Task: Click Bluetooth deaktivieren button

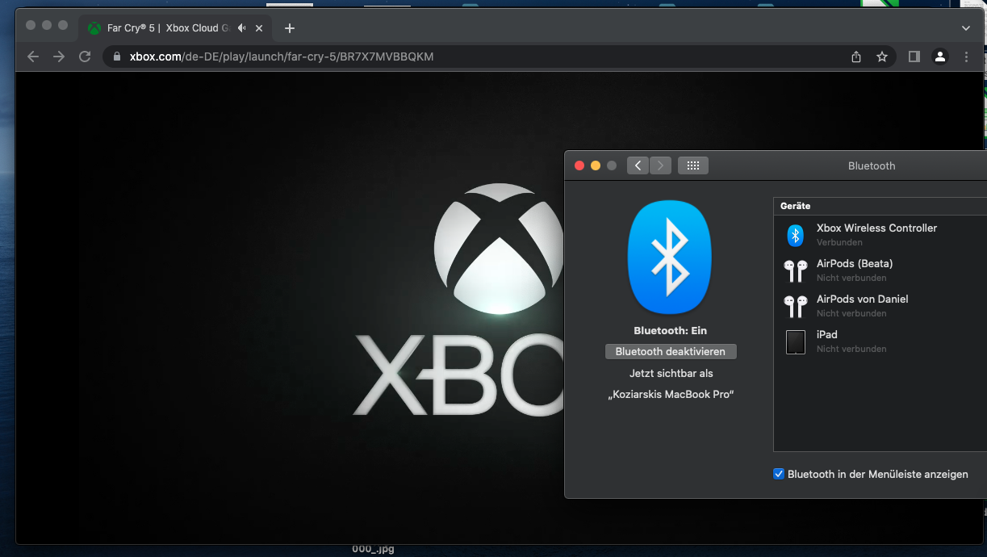Action: (670, 352)
